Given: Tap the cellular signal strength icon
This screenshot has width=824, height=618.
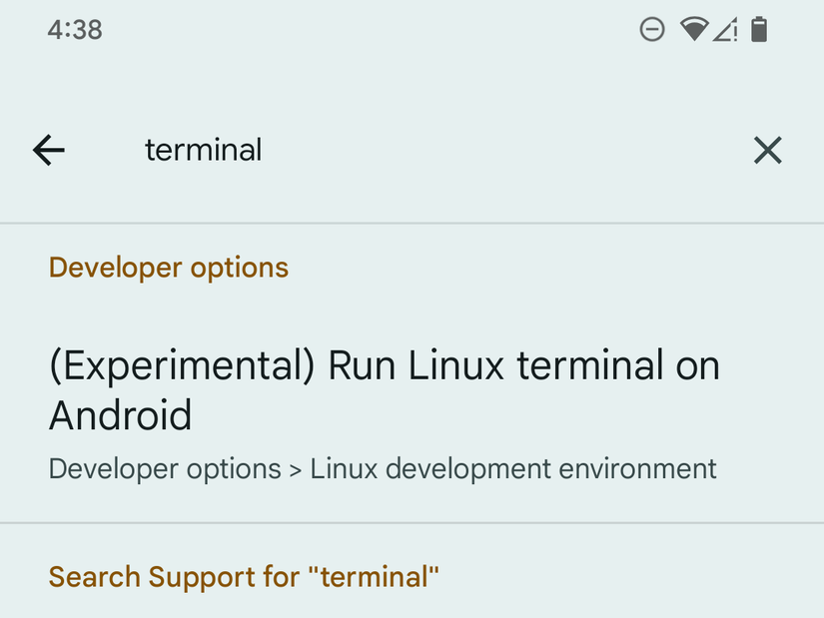Looking at the screenshot, I should [727, 30].
